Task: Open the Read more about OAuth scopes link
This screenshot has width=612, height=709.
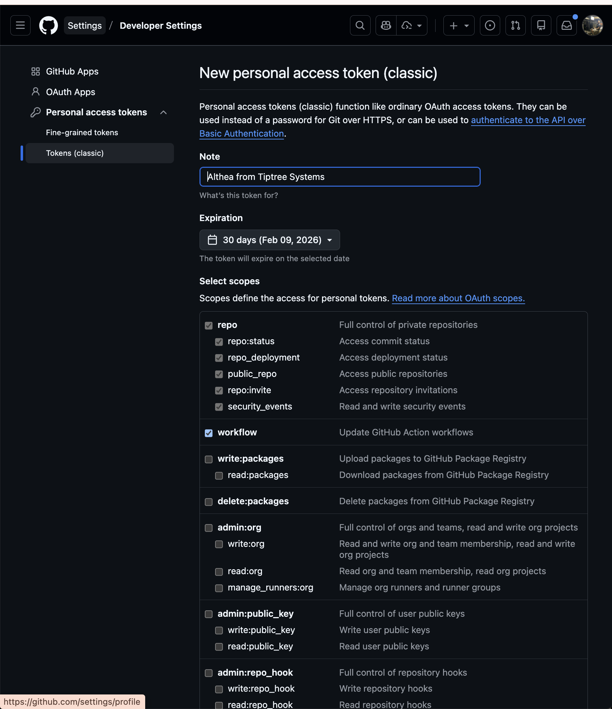Action: [458, 298]
